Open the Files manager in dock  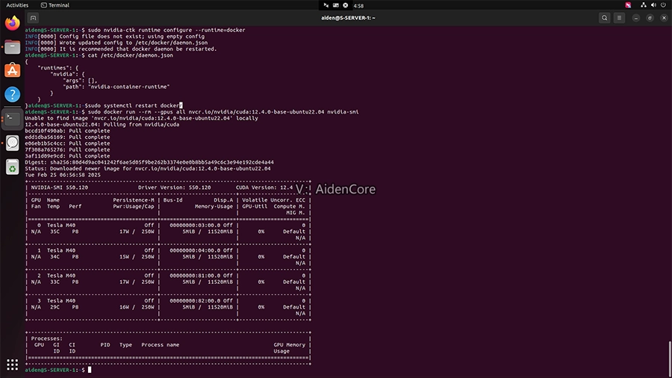[12, 47]
